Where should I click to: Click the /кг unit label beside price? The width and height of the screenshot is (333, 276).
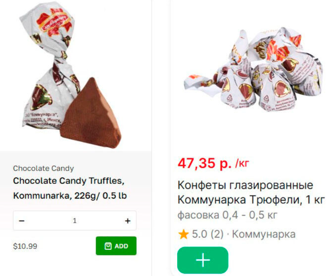tap(242, 163)
